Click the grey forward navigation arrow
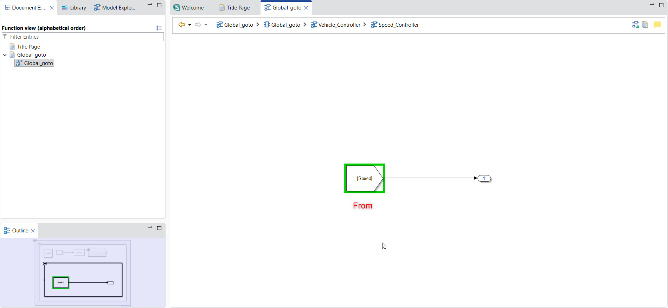 (x=198, y=25)
